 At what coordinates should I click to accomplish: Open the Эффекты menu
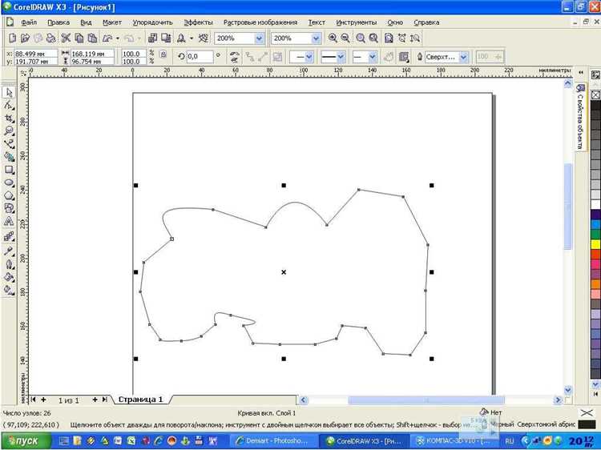click(198, 22)
